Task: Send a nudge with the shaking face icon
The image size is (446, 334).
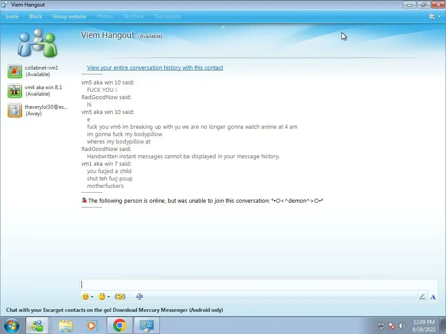Action: pos(120,297)
